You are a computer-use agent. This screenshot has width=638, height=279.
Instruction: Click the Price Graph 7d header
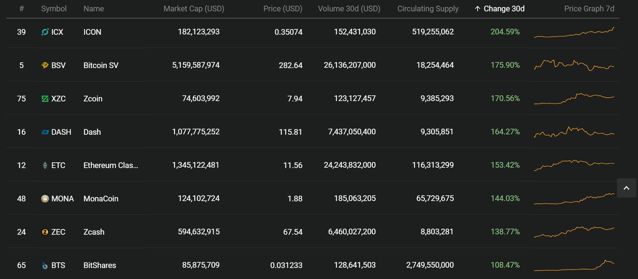(589, 9)
